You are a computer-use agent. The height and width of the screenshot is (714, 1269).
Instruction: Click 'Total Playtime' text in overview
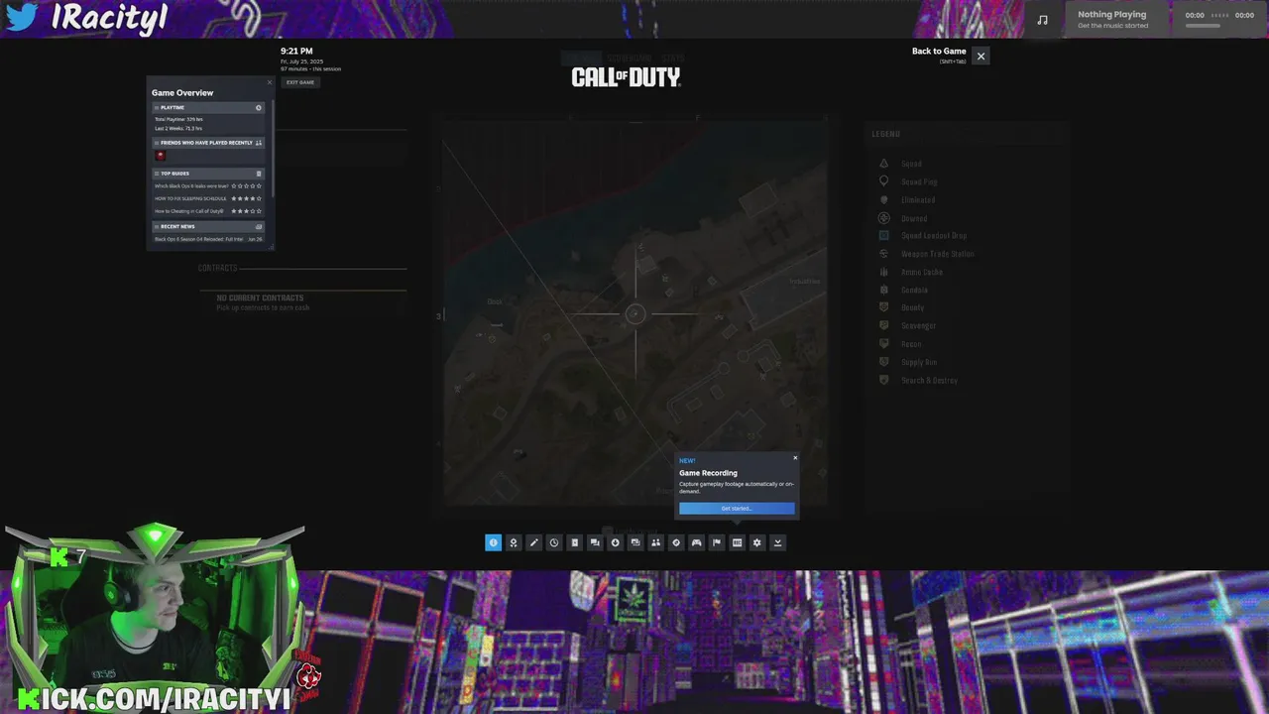pyautogui.click(x=178, y=119)
